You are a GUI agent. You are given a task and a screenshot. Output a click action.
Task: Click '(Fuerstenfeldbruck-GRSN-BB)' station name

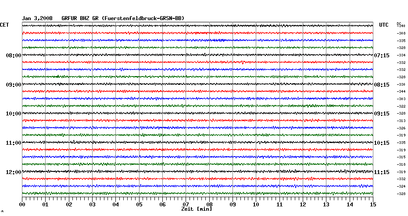coord(143,18)
